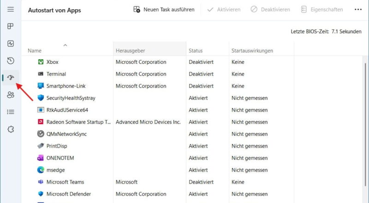The height and width of the screenshot is (203, 369).
Task: Click the Aktivieren button
Action: tap(224, 9)
